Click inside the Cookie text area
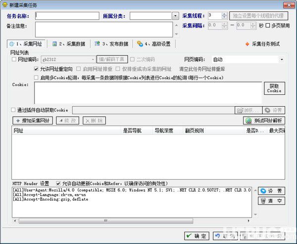Image resolution: width=297 pixels, height=244 pixels. (148, 93)
